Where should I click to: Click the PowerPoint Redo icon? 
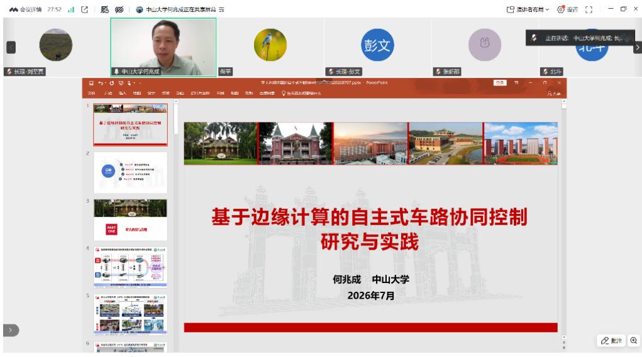pyautogui.click(x=111, y=83)
